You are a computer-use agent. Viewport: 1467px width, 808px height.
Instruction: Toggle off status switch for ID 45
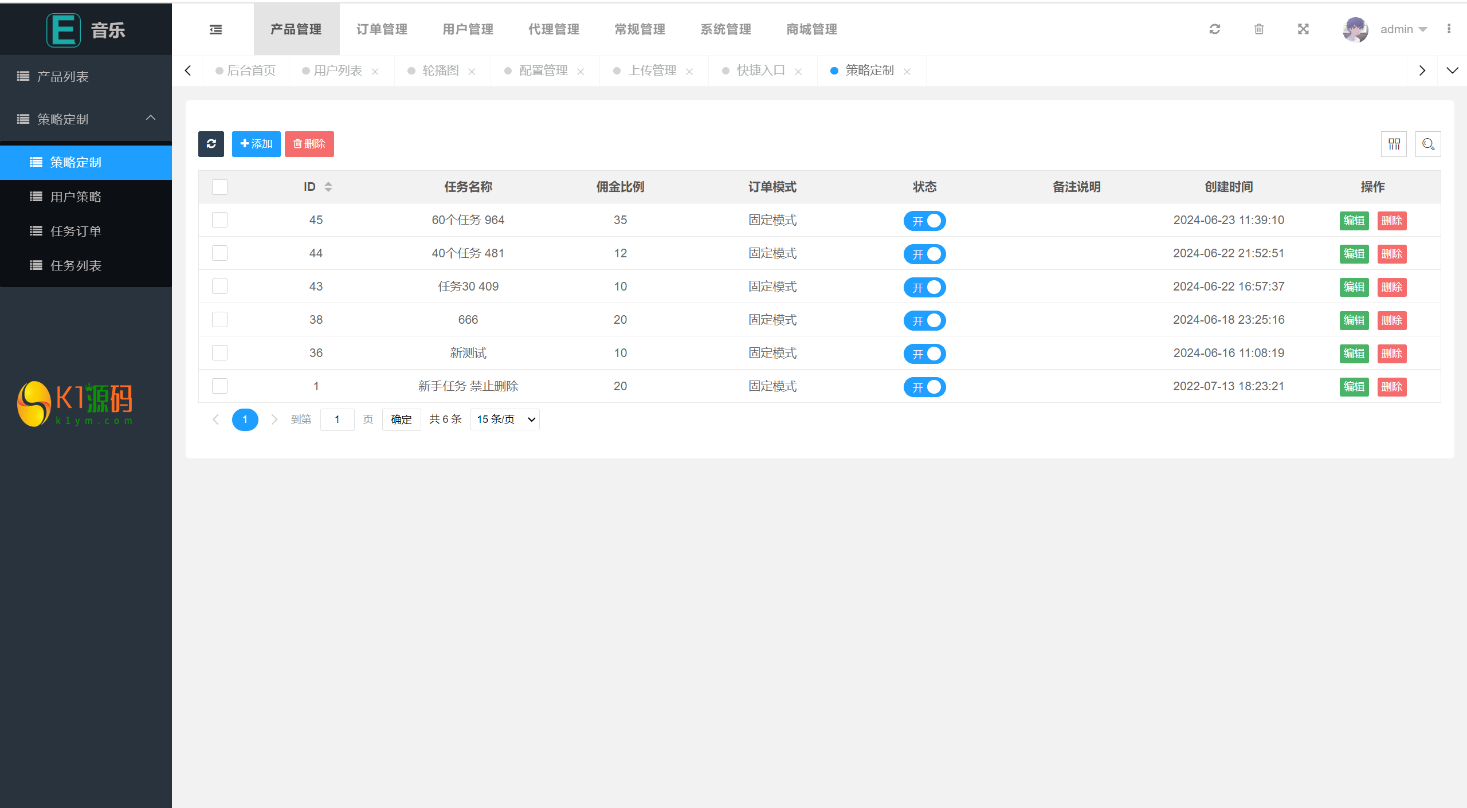[x=924, y=221]
